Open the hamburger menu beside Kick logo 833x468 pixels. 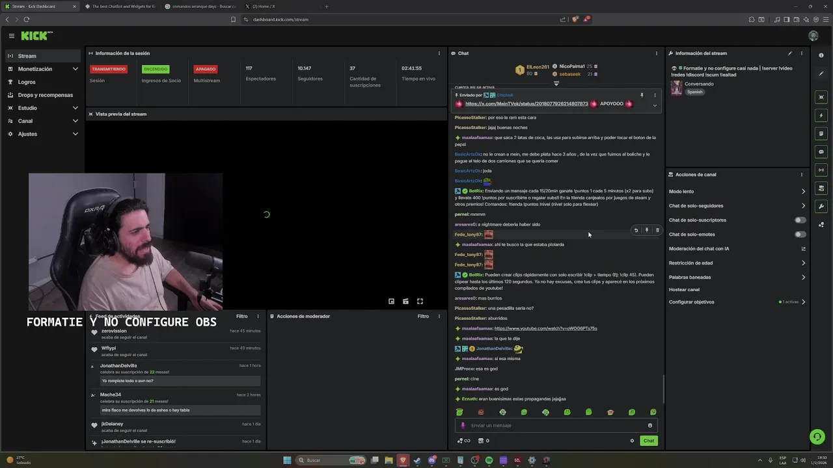click(x=11, y=36)
